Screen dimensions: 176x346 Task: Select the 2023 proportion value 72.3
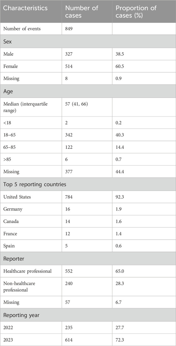point(120,340)
